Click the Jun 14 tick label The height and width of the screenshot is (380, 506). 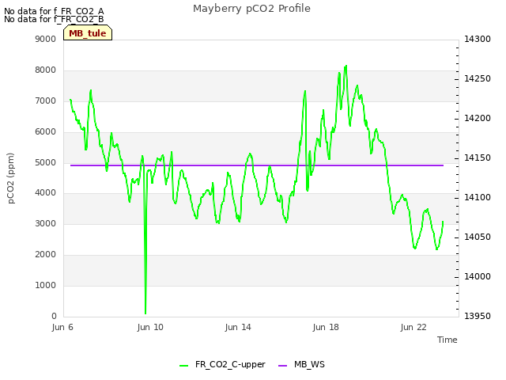tap(238, 327)
